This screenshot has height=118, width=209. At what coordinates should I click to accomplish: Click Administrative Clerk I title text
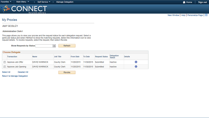[x=13, y=31]
